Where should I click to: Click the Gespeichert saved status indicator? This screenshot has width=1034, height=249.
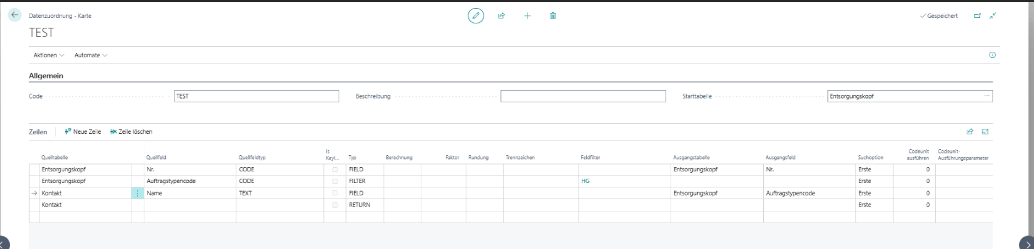(939, 16)
